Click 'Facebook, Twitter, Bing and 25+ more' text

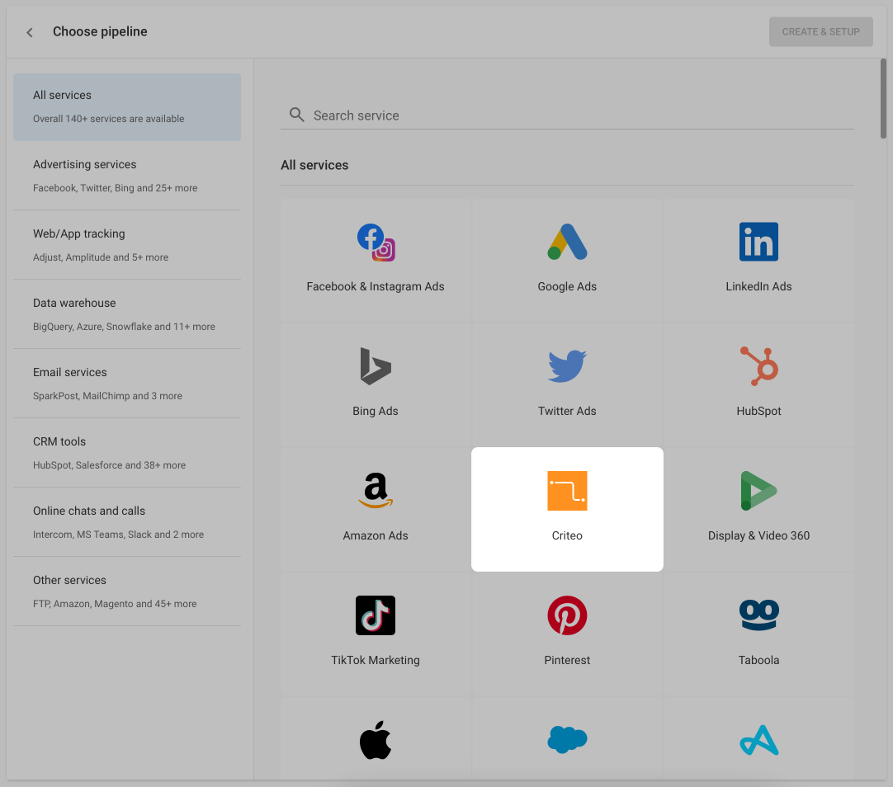tap(115, 188)
